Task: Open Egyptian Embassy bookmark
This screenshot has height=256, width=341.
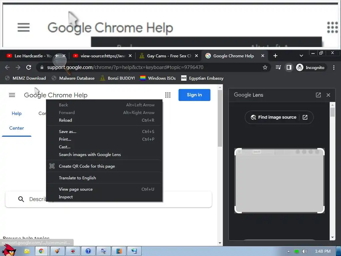Action: [x=202, y=78]
